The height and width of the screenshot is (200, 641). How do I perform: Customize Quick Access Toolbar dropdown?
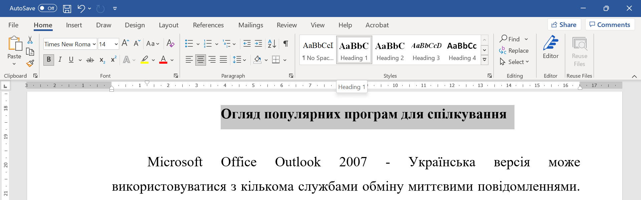[115, 9]
